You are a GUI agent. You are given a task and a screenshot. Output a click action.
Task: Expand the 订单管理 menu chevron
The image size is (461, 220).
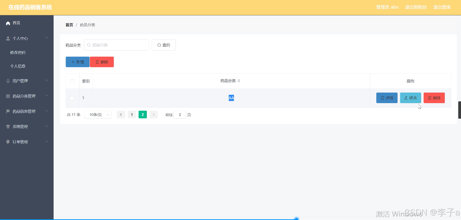(47, 141)
